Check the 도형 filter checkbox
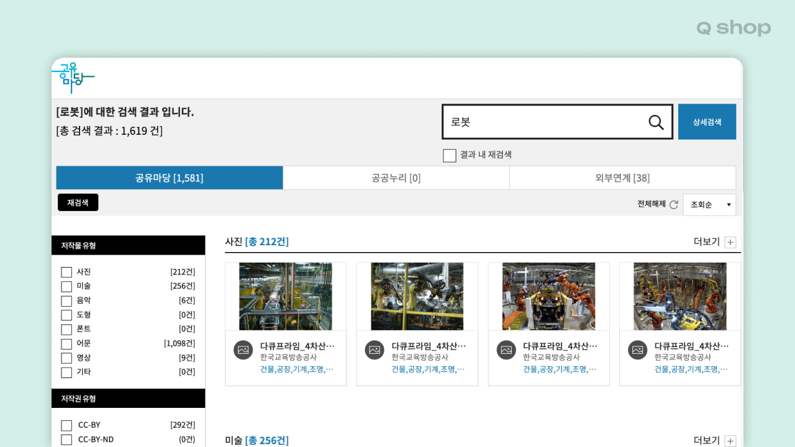 tap(66, 315)
